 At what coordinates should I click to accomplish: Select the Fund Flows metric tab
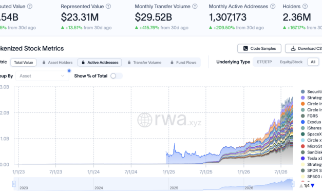point(183,63)
